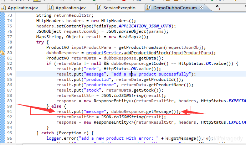Click the warning marker beside line 80
The height and width of the screenshot is (145, 246).
tap(2, 53)
